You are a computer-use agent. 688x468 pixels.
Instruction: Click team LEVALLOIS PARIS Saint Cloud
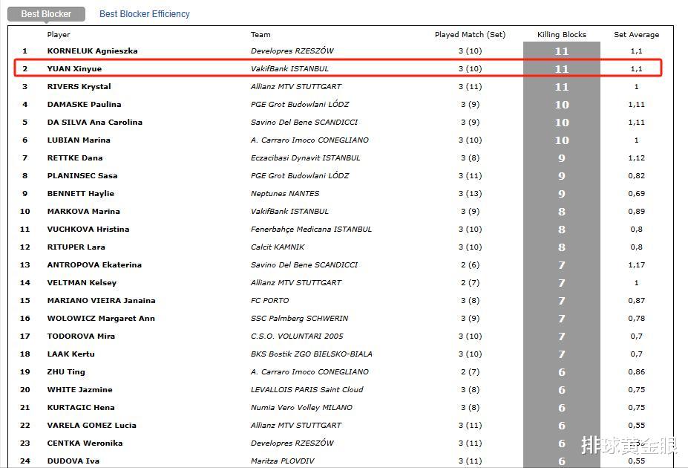(x=307, y=390)
